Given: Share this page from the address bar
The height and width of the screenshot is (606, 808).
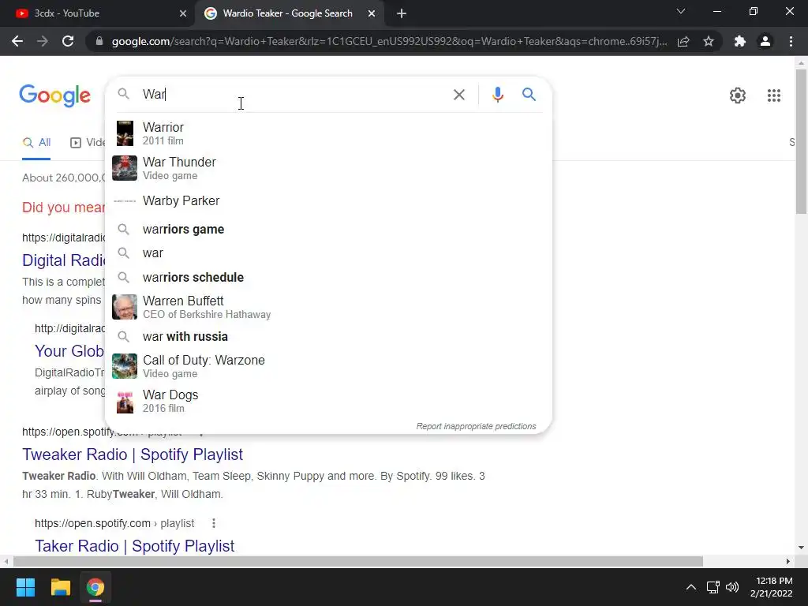Looking at the screenshot, I should pos(683,41).
